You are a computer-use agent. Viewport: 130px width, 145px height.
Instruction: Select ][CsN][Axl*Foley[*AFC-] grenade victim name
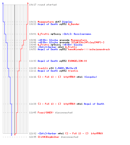pos(88,42)
